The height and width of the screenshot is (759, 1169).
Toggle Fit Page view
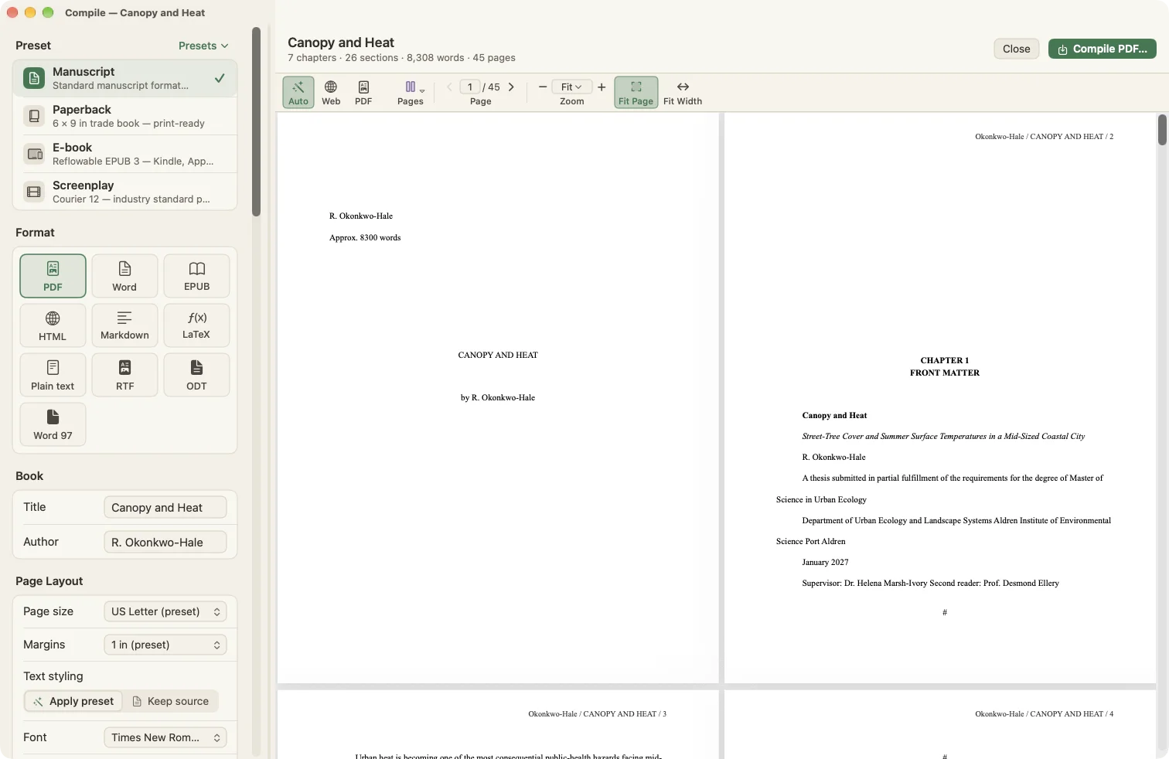[636, 93]
